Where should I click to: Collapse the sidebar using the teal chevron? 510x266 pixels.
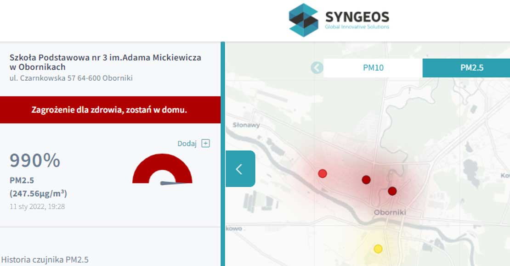[239, 168]
